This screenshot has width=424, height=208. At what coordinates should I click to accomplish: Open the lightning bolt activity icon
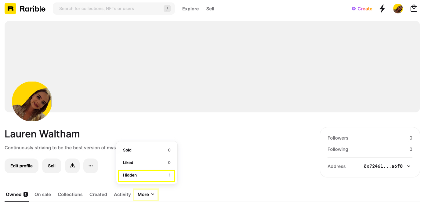coord(382,9)
